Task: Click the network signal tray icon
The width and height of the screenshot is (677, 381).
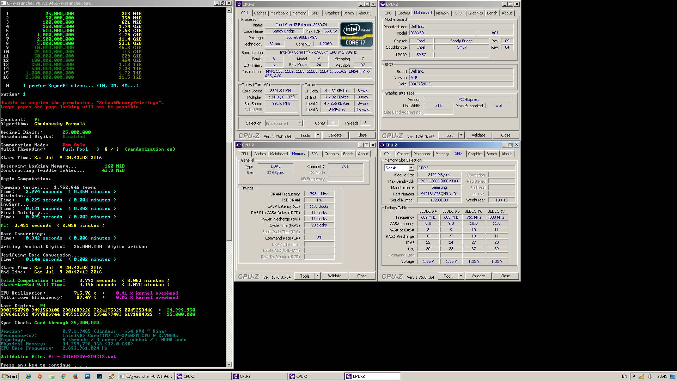Action: 641,376
